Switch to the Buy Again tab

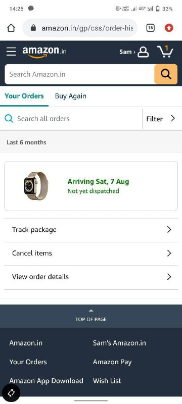(x=71, y=96)
